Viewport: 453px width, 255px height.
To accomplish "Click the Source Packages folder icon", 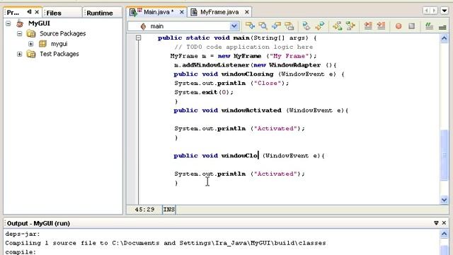I will click(x=31, y=33).
